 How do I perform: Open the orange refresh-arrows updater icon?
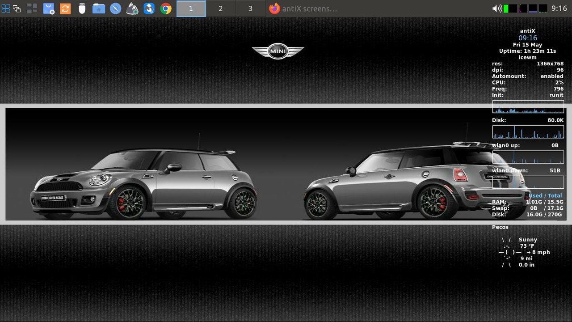[x=65, y=8]
